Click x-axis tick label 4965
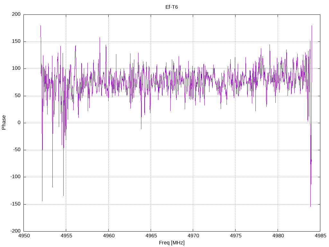Viewport: 329px width, 247px height. 151,236
